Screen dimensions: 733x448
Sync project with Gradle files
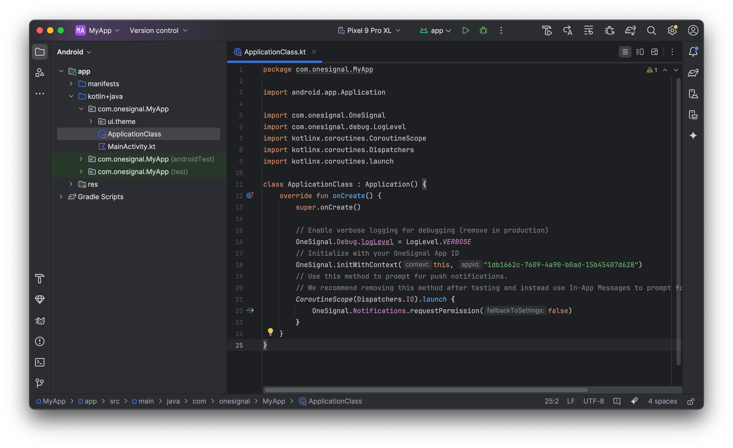point(630,30)
